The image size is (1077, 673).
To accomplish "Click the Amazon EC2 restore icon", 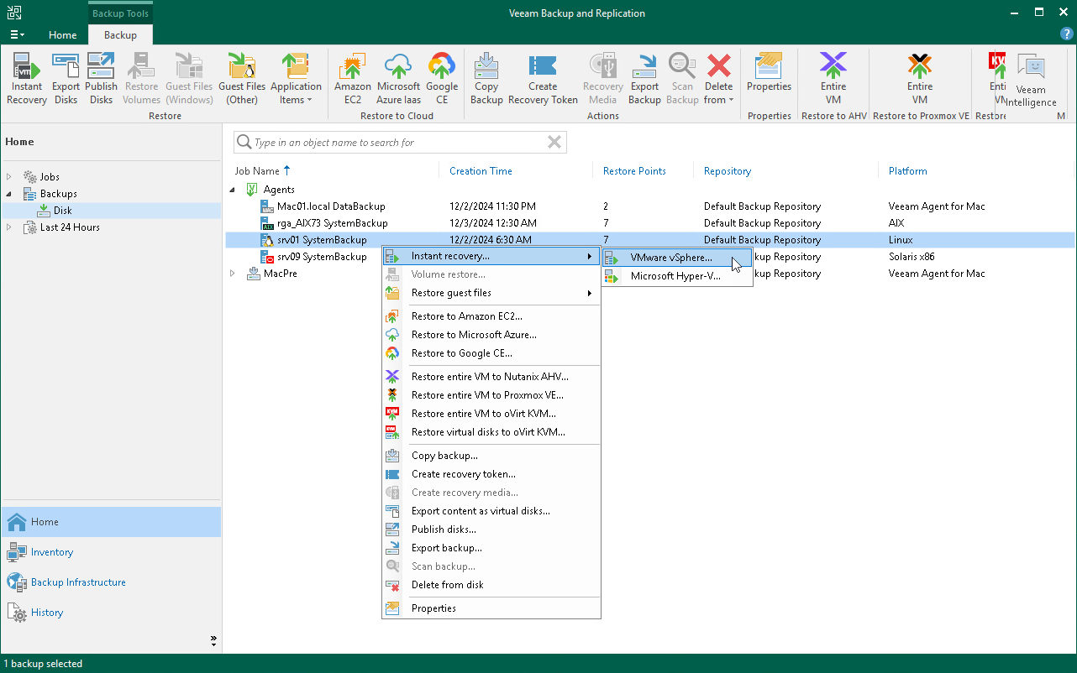I will coord(353,79).
